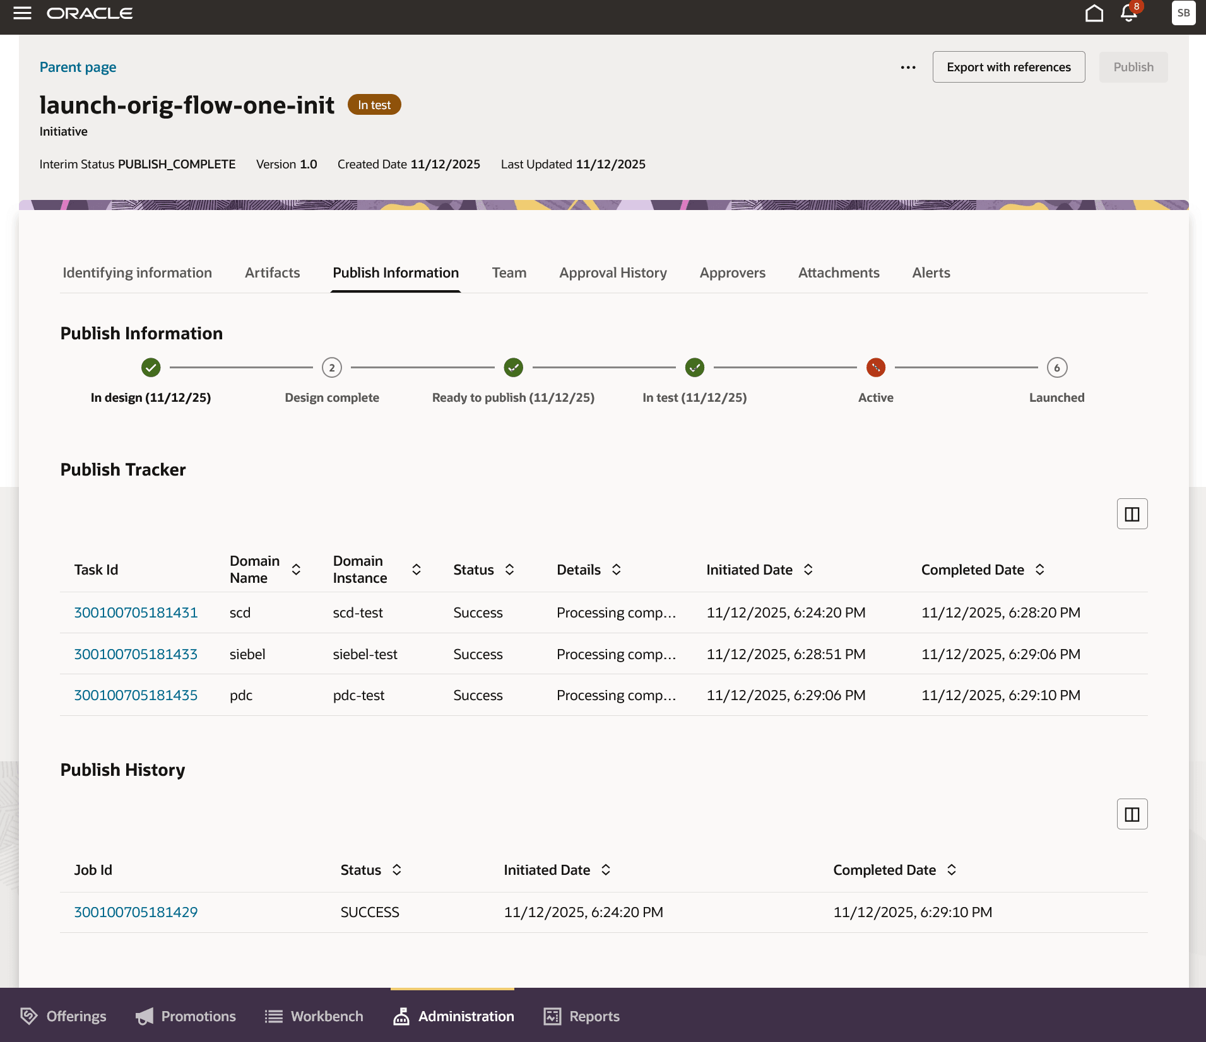The image size is (1206, 1042).
Task: Click the pdc domain name cell
Action: tap(241, 695)
